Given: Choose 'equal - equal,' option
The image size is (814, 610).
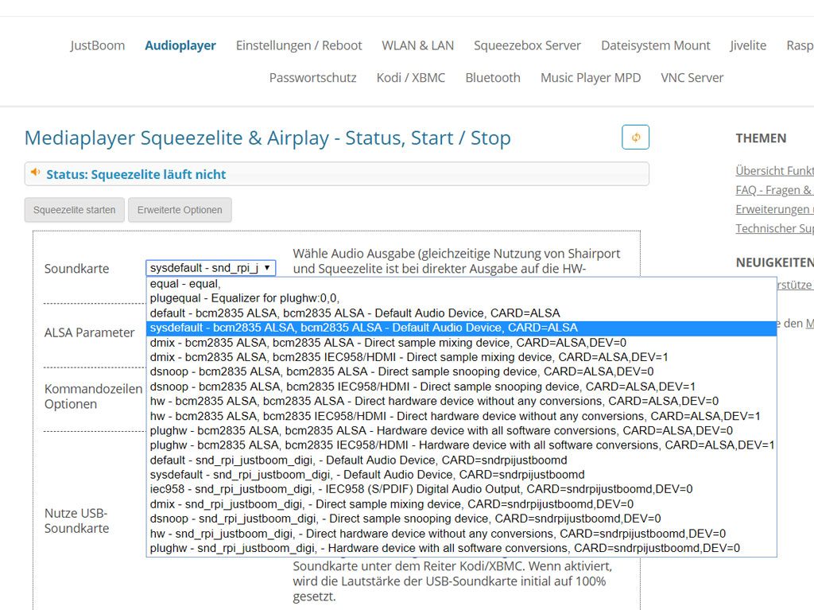Looking at the screenshot, I should coord(462,284).
